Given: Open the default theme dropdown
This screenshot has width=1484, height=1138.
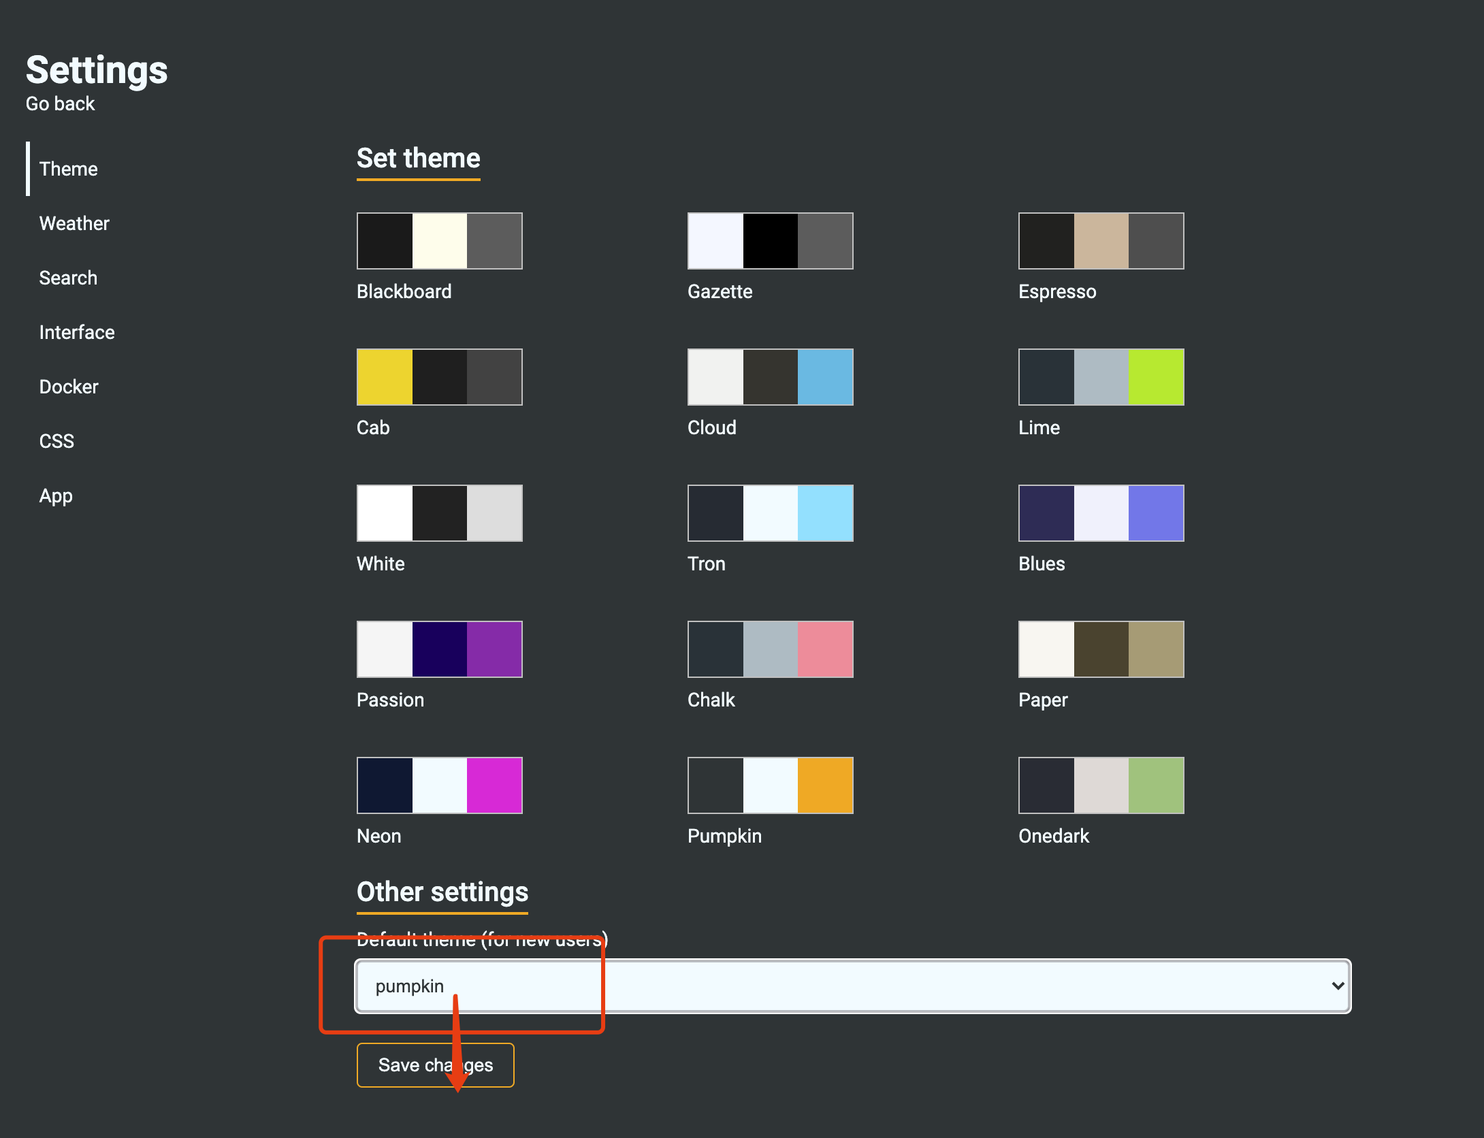Looking at the screenshot, I should point(852,986).
